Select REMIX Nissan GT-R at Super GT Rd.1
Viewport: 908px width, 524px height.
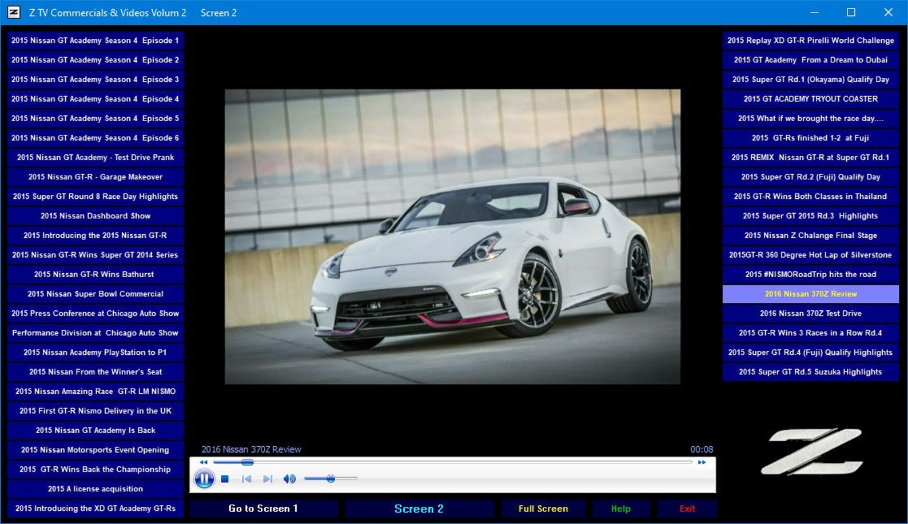click(811, 157)
